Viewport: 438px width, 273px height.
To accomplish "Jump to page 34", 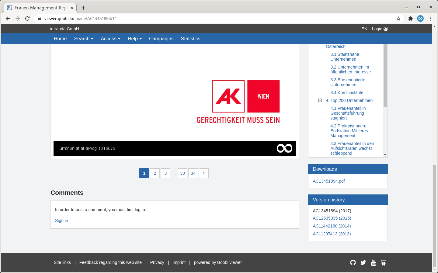I will [x=193, y=173].
